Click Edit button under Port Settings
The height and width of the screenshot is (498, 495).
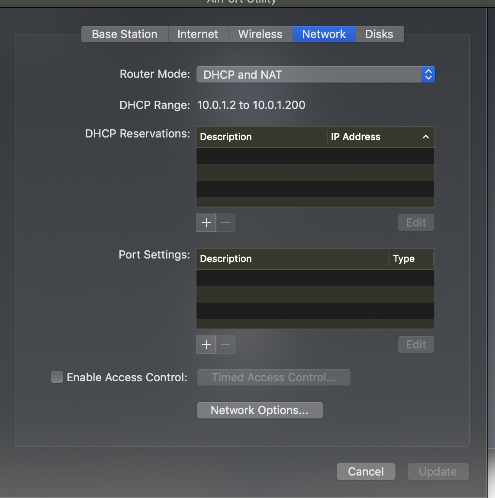416,345
